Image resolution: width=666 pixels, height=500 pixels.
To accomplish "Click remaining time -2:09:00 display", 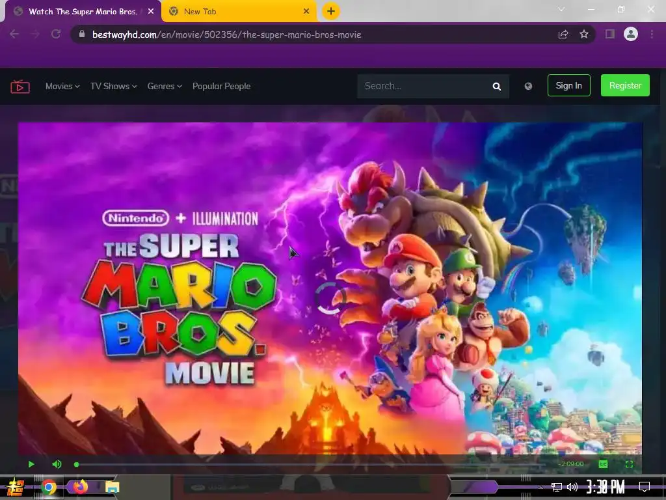I will (x=572, y=464).
